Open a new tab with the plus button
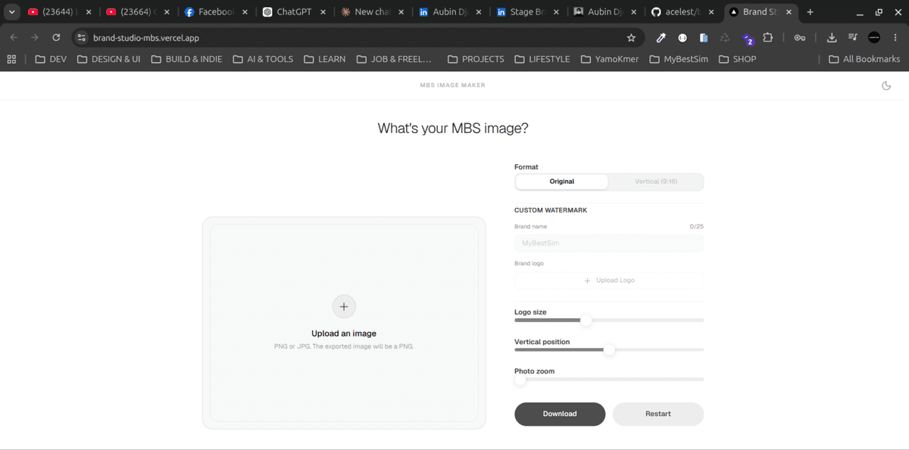 tap(811, 12)
